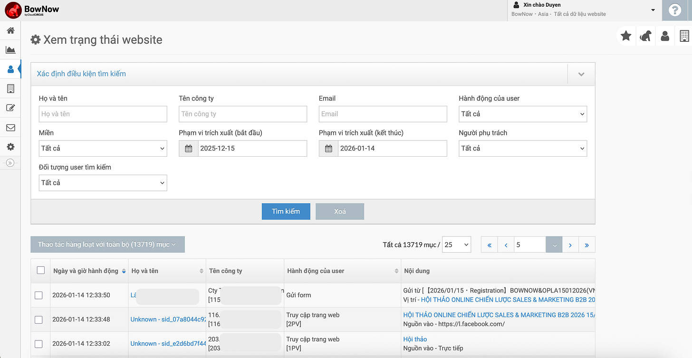Open the Unknown - sid_e2d6bd7f user link
Image resolution: width=692 pixels, height=358 pixels.
coord(168,344)
